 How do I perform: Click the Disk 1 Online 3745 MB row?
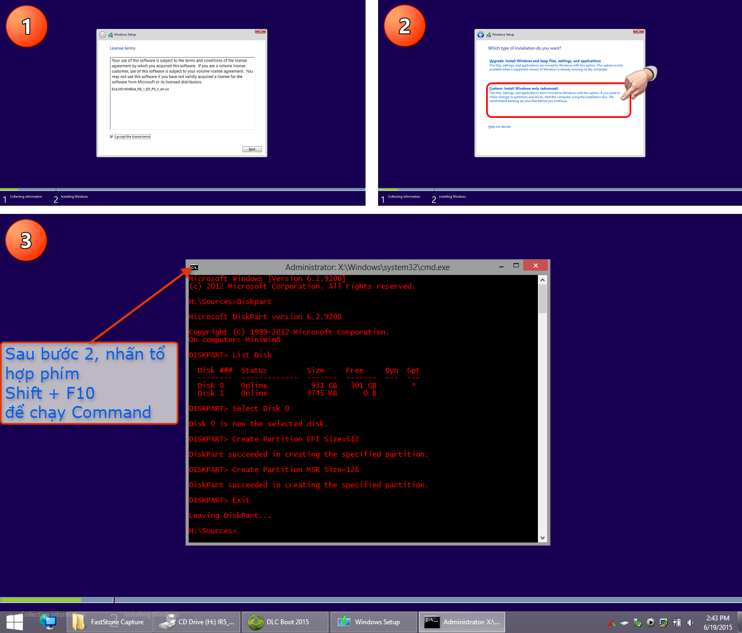click(x=287, y=393)
